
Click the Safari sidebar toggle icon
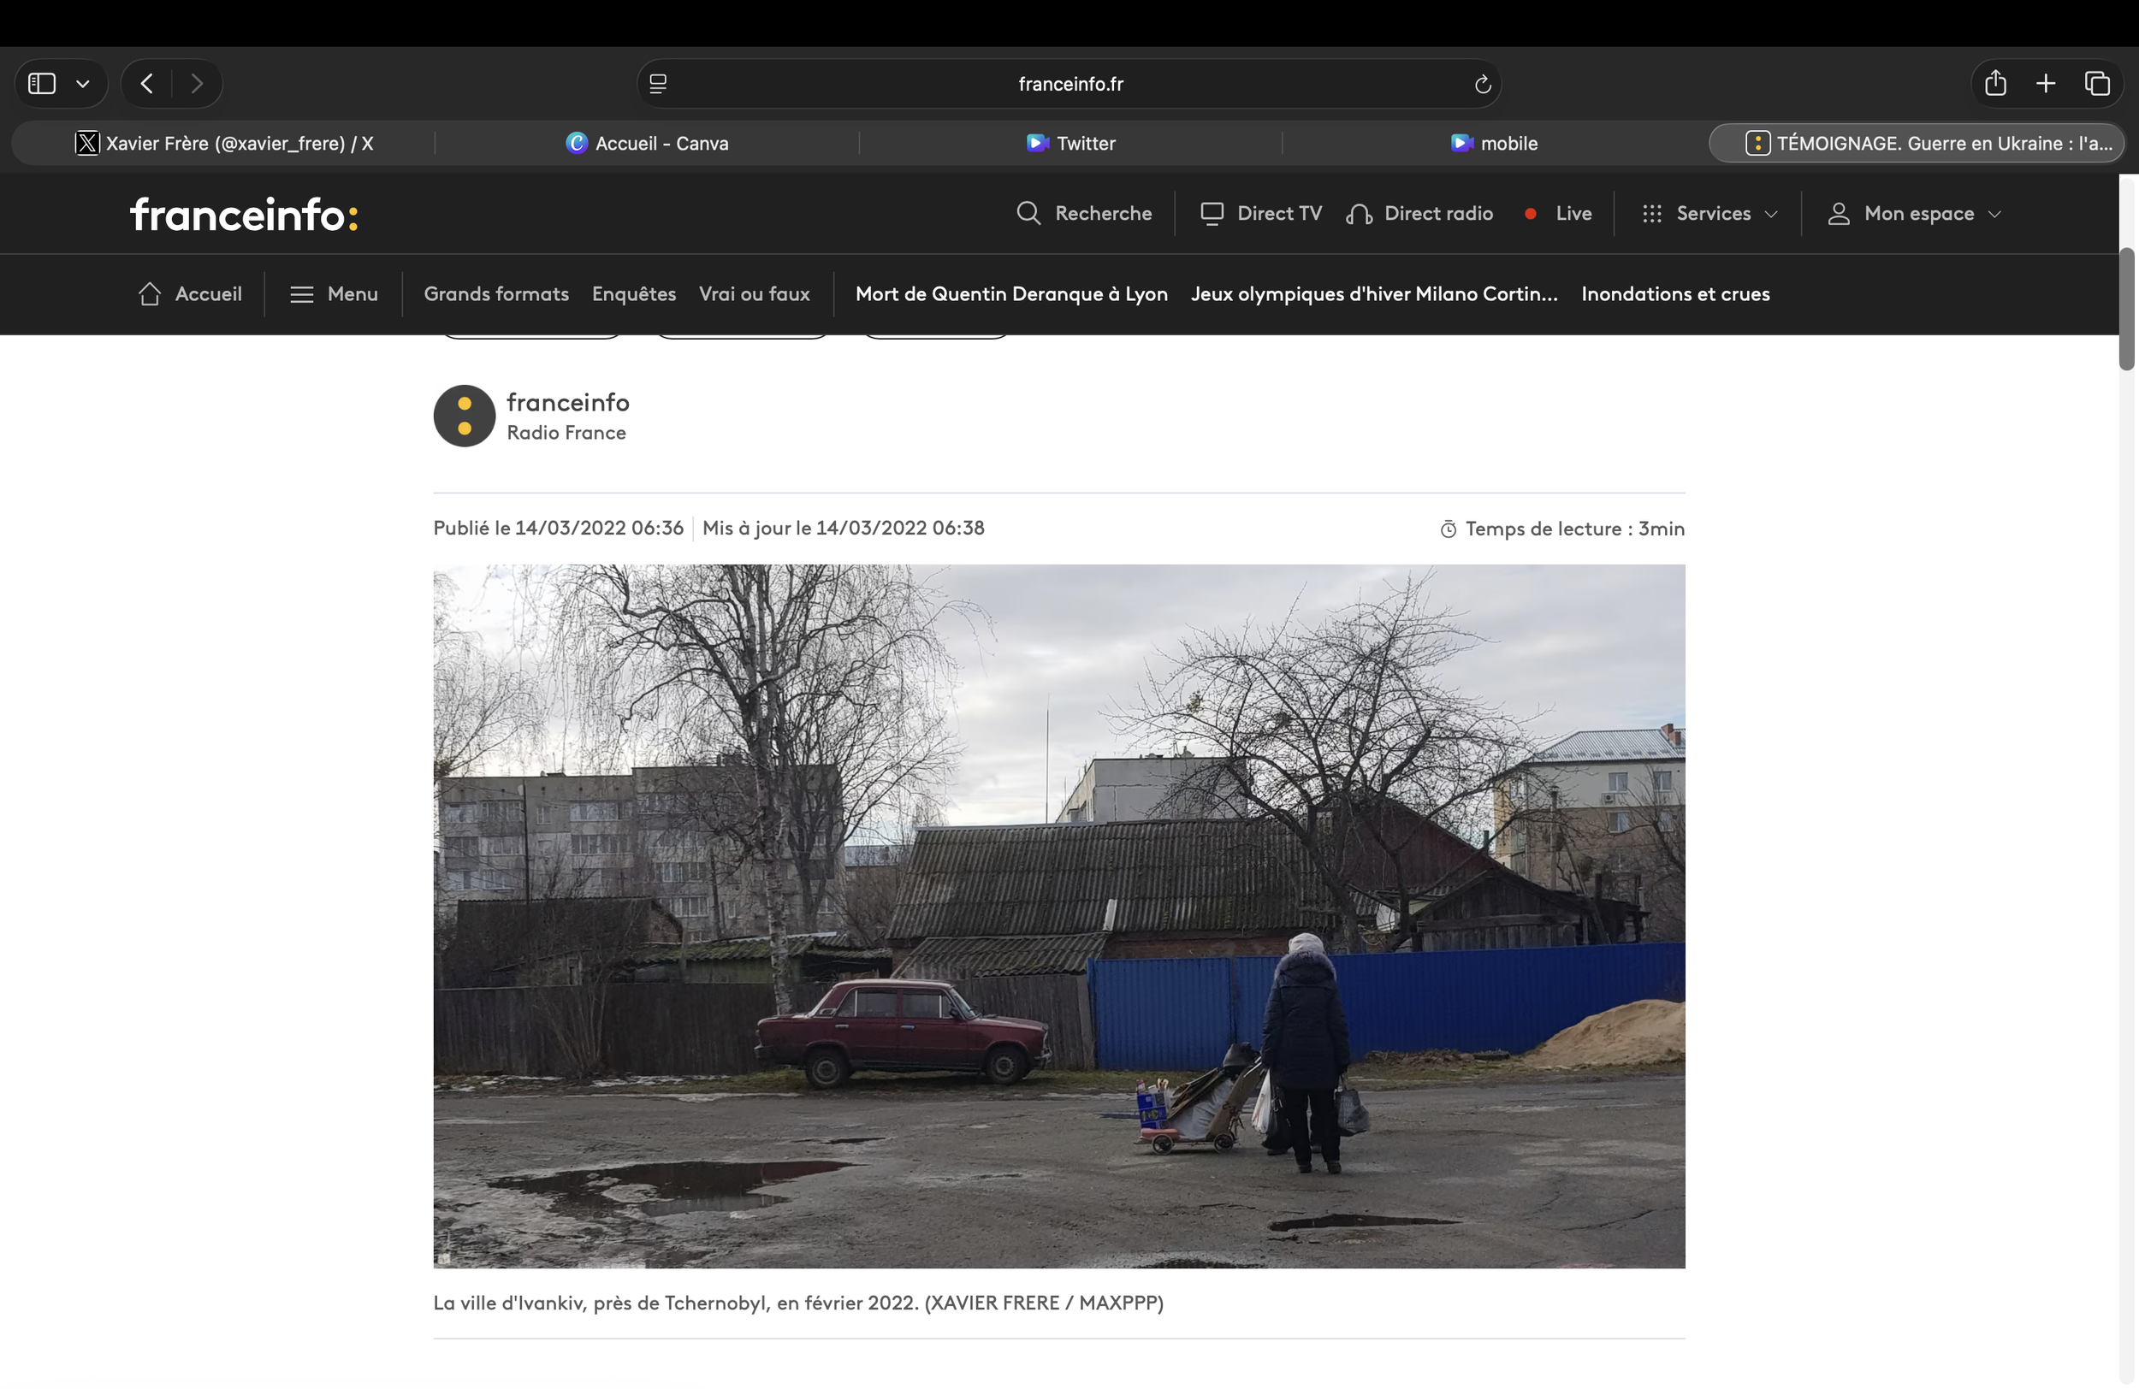coord(41,84)
